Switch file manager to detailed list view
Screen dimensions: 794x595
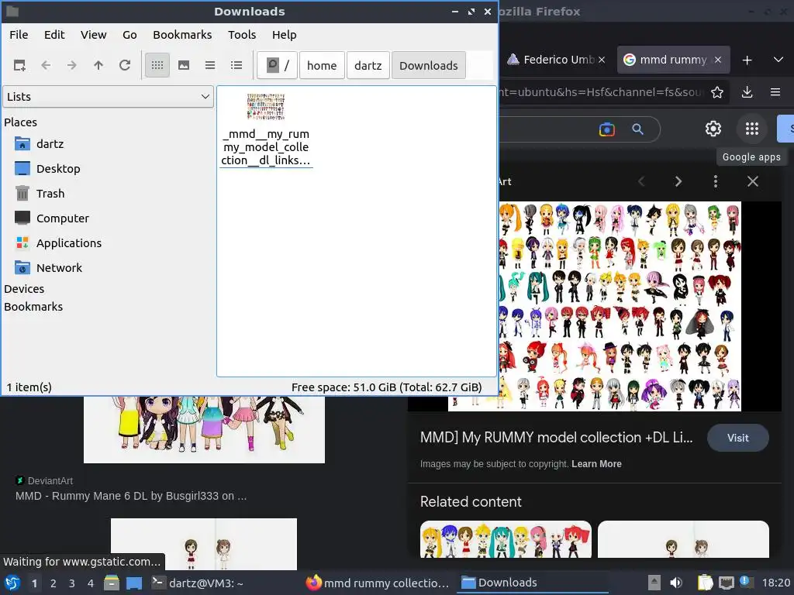[236, 65]
